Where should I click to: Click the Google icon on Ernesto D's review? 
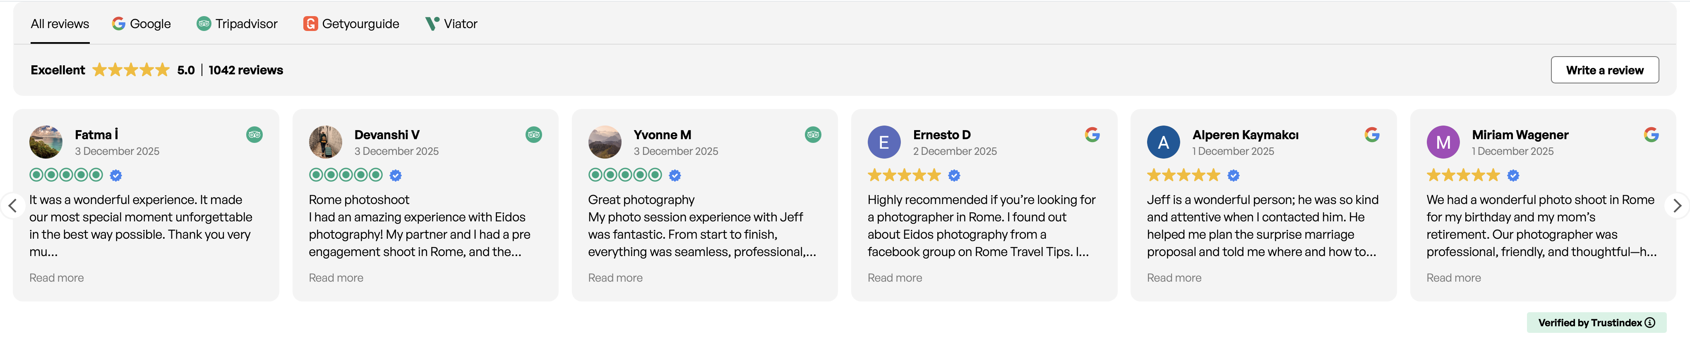1092,134
